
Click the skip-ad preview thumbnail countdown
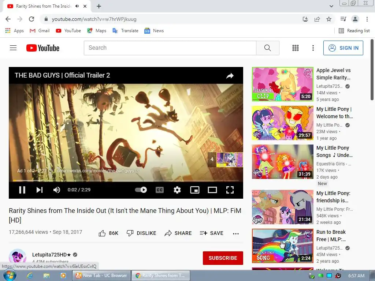click(225, 160)
